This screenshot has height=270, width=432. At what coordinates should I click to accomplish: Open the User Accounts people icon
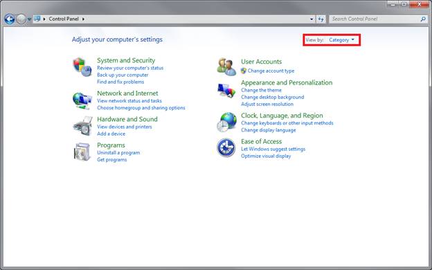click(x=226, y=66)
